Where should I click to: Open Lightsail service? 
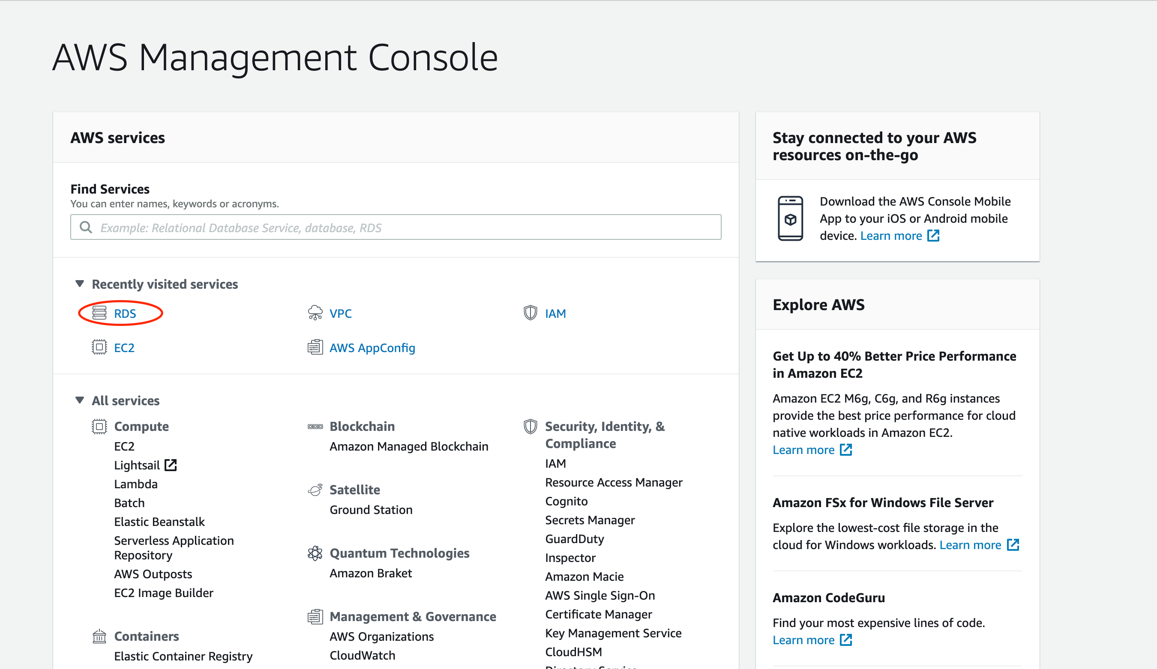click(137, 465)
